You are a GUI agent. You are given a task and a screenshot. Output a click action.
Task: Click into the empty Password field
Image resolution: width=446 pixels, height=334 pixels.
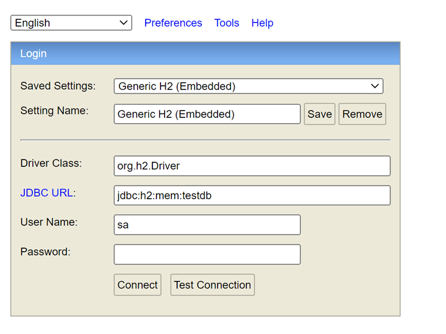(207, 255)
